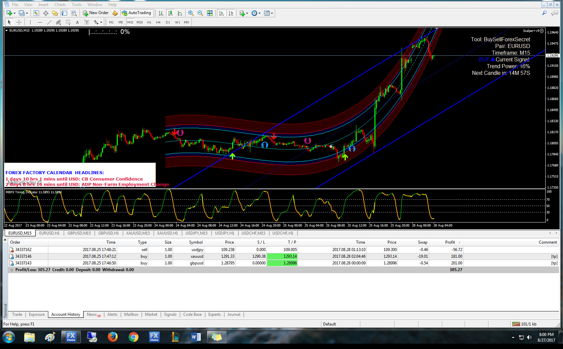The width and height of the screenshot is (563, 349).
Task: Switch timeframe to M30
Action: point(140,22)
